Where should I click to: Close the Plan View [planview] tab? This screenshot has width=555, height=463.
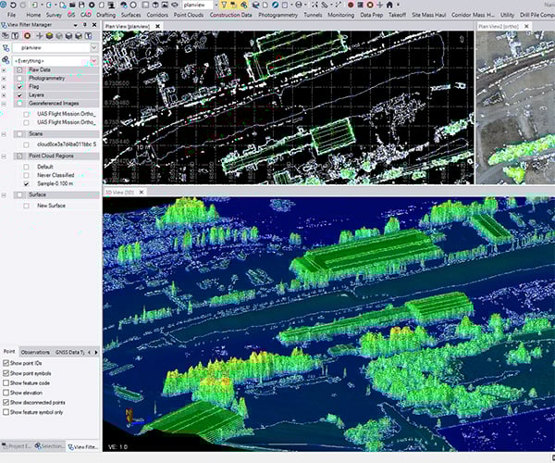(x=158, y=26)
